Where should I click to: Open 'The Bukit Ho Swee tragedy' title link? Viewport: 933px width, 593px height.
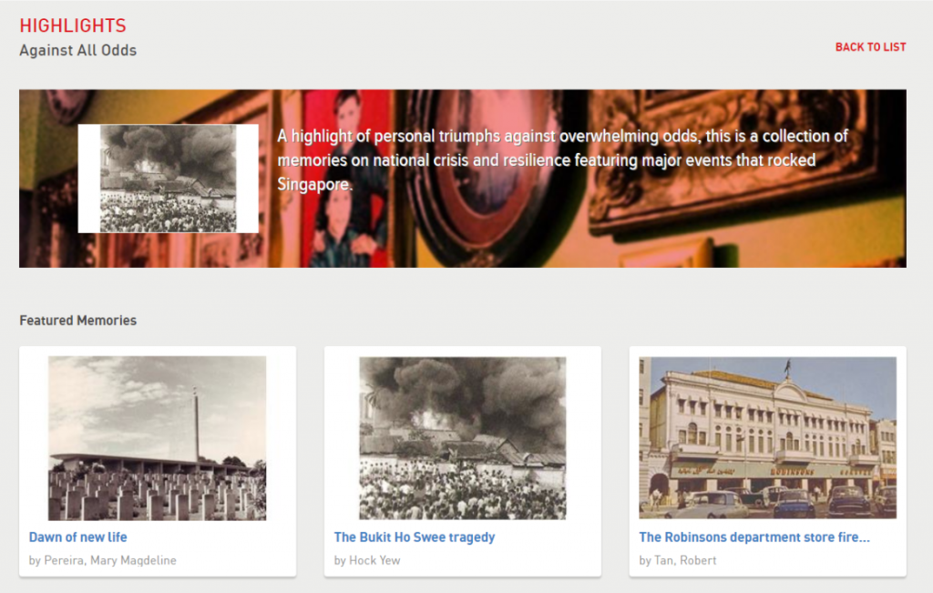(x=414, y=537)
